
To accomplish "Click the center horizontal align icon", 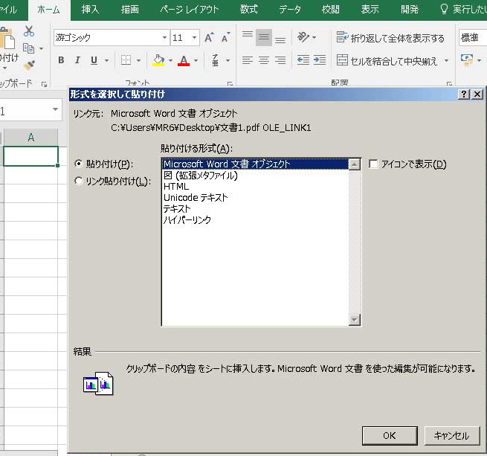I will coord(263,60).
